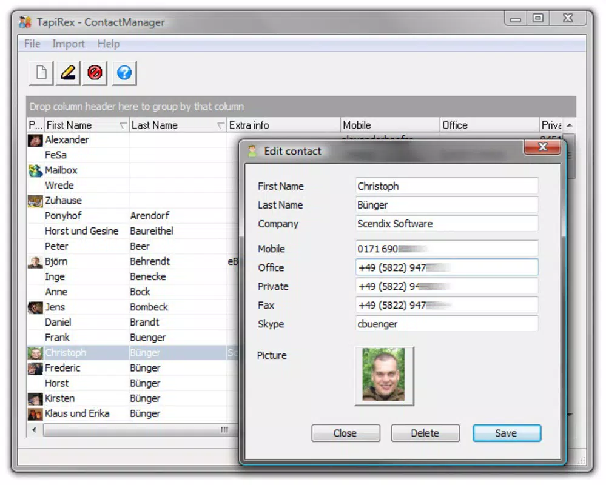The image size is (606, 485).
Task: Select Ponyhof in the contact list
Action: pos(63,216)
